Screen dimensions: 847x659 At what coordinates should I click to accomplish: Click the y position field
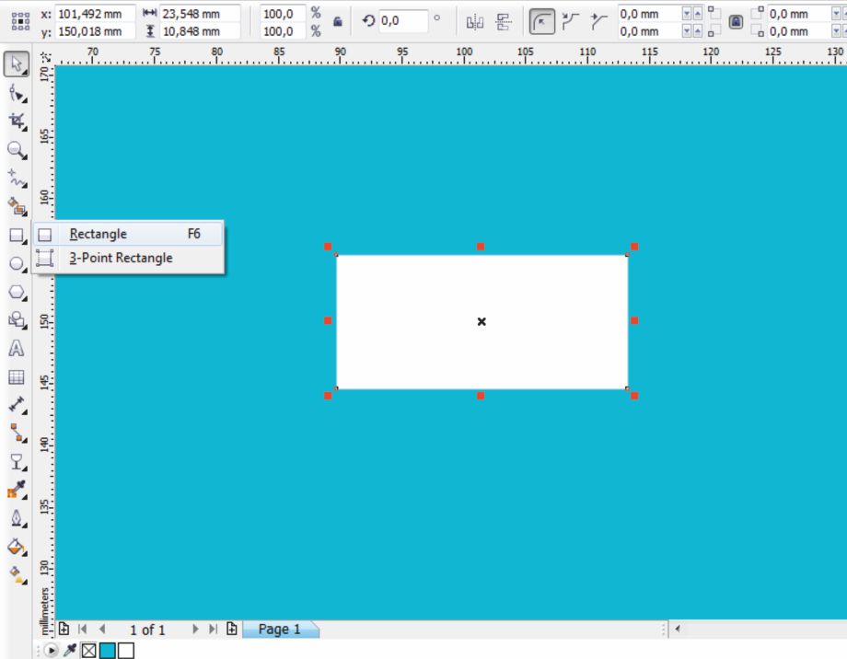pyautogui.click(x=95, y=31)
